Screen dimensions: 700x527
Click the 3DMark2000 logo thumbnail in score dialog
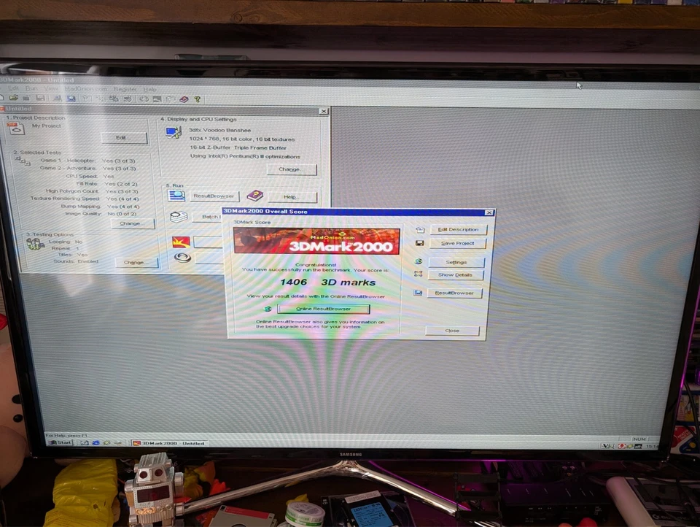pos(316,241)
